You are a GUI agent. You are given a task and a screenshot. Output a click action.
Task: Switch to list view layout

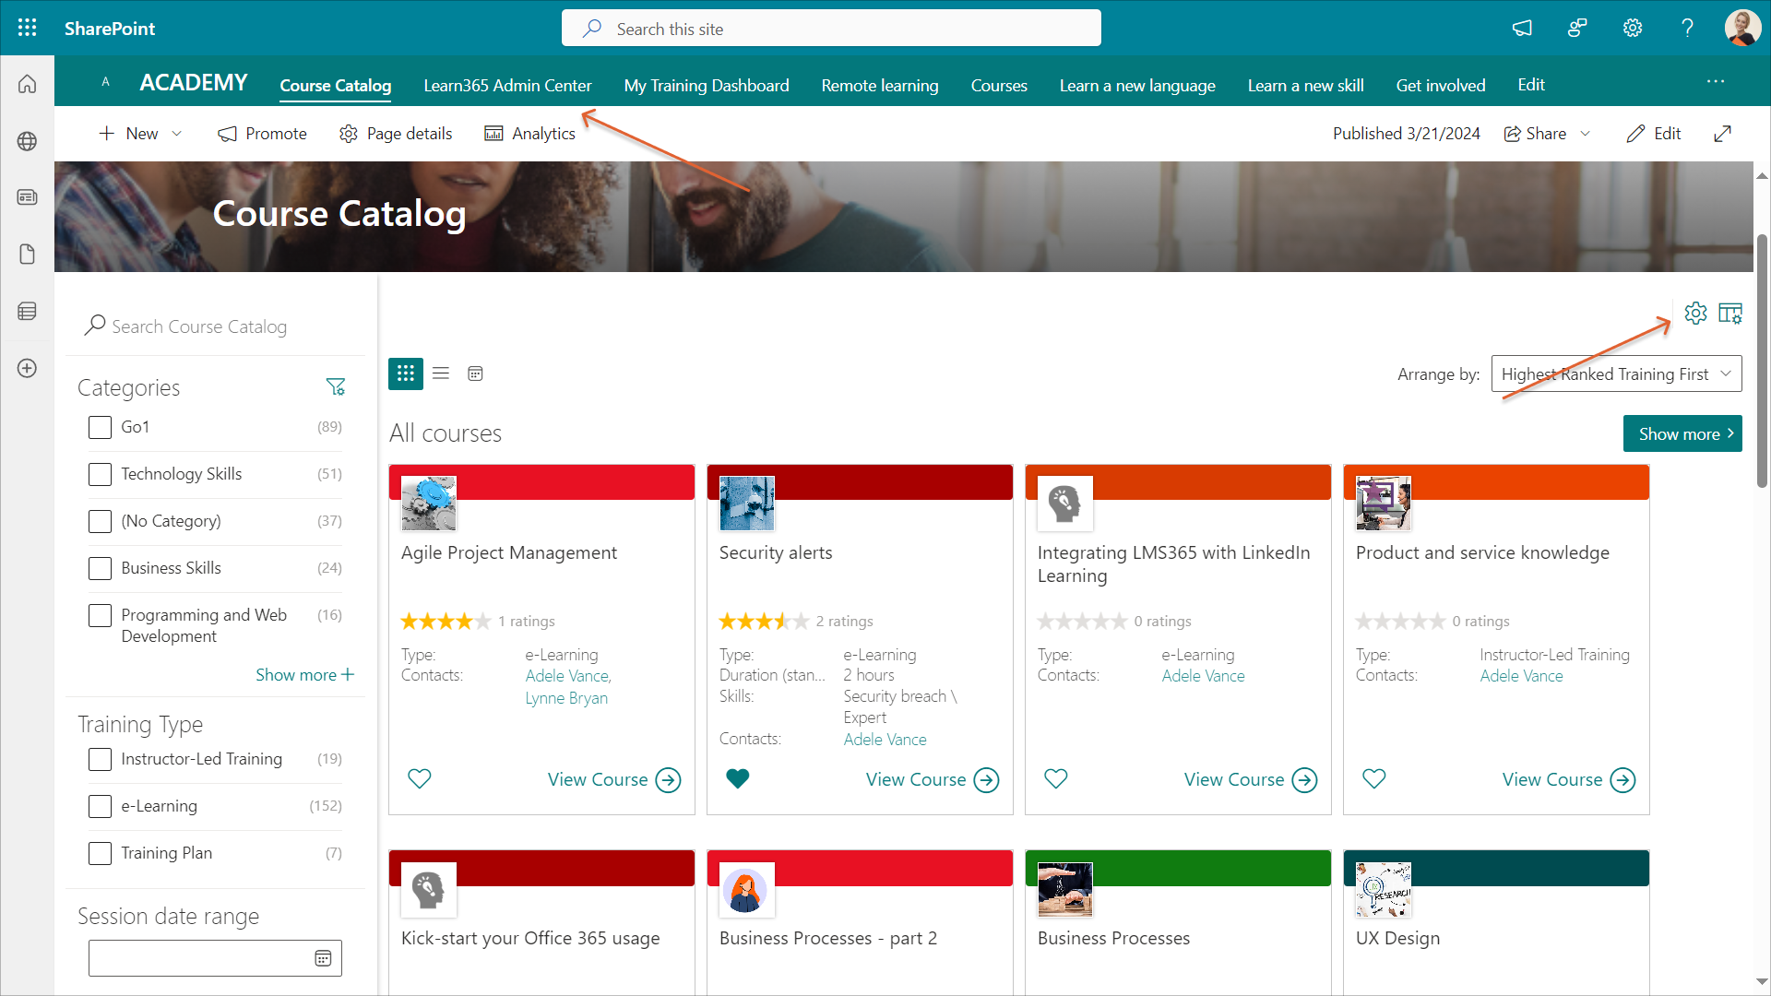[x=441, y=373]
